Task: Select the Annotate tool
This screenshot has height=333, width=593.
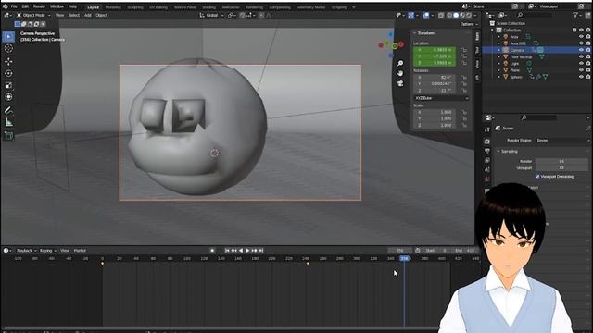Action: pos(8,110)
